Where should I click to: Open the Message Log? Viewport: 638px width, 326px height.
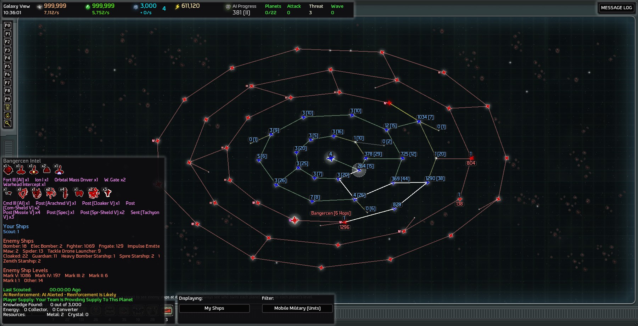[616, 8]
